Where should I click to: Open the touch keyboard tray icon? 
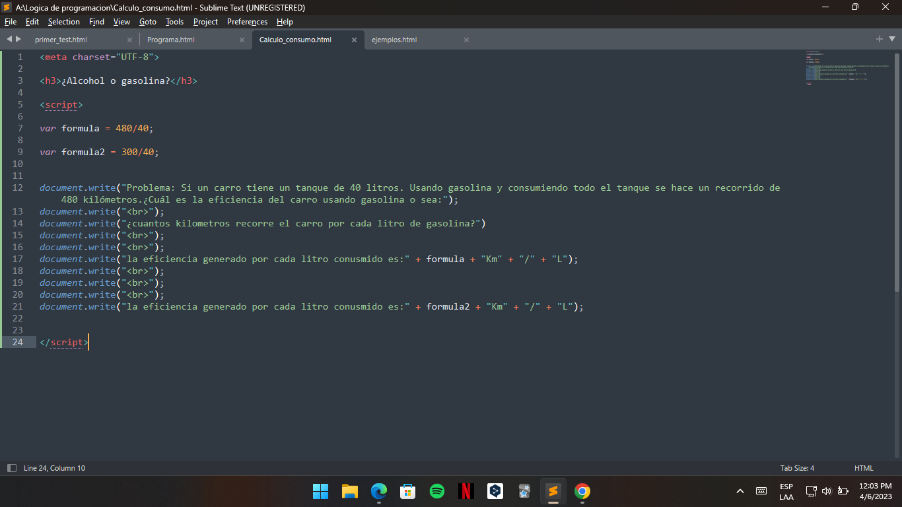pos(761,491)
